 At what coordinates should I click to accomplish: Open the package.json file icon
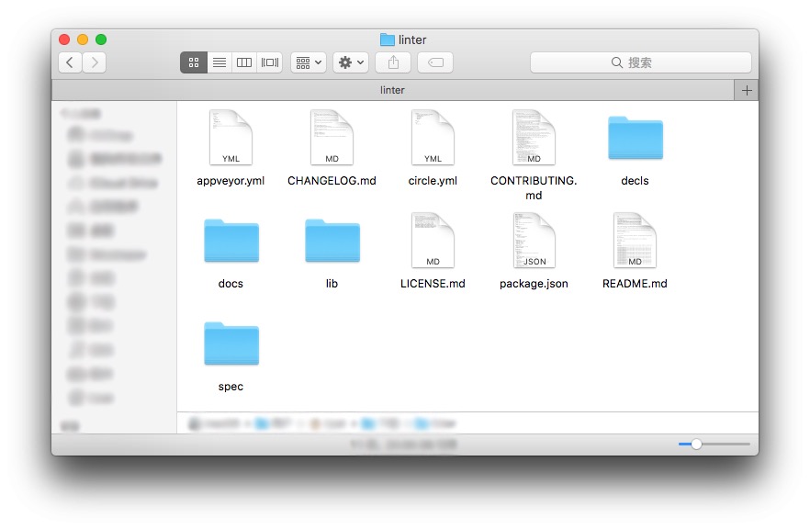[534, 241]
